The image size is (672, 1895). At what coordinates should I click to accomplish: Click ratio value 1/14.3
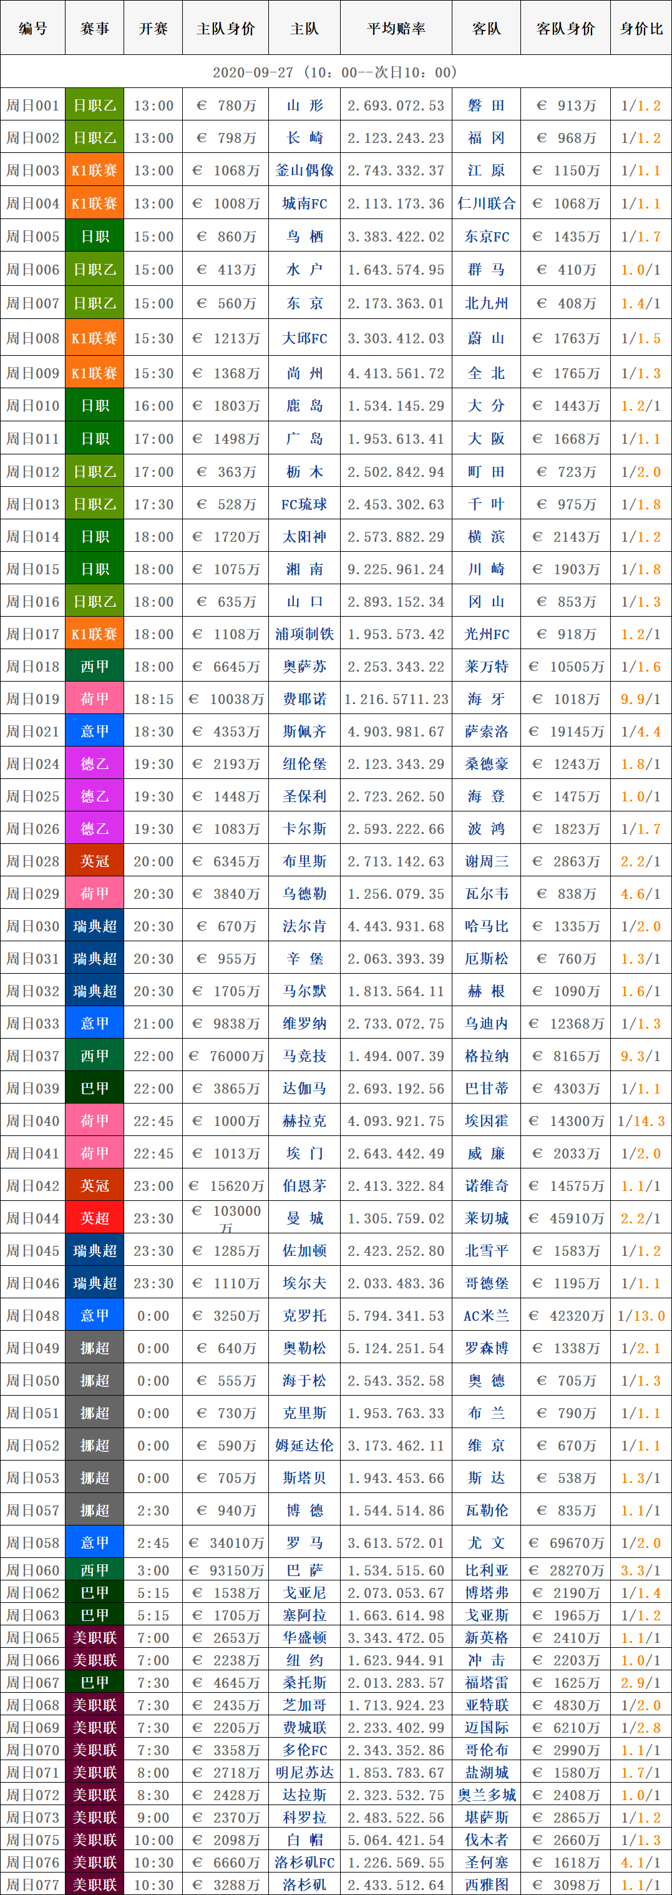click(x=641, y=1121)
